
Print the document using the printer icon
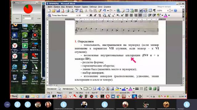(x=67, y=11)
